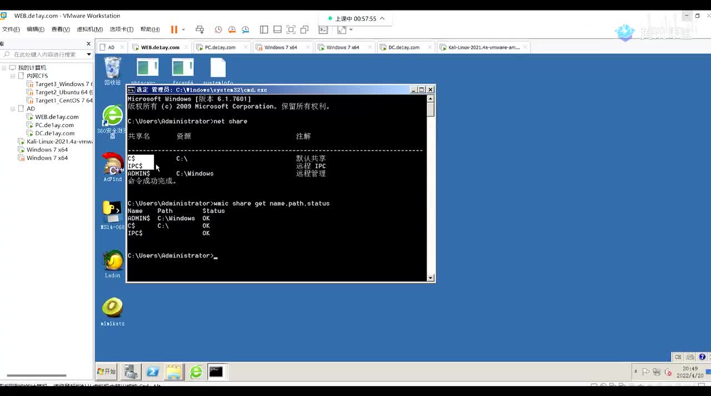This screenshot has height=396, width=711.
Task: Open stretch display dropdown arrow
Action: (x=351, y=29)
